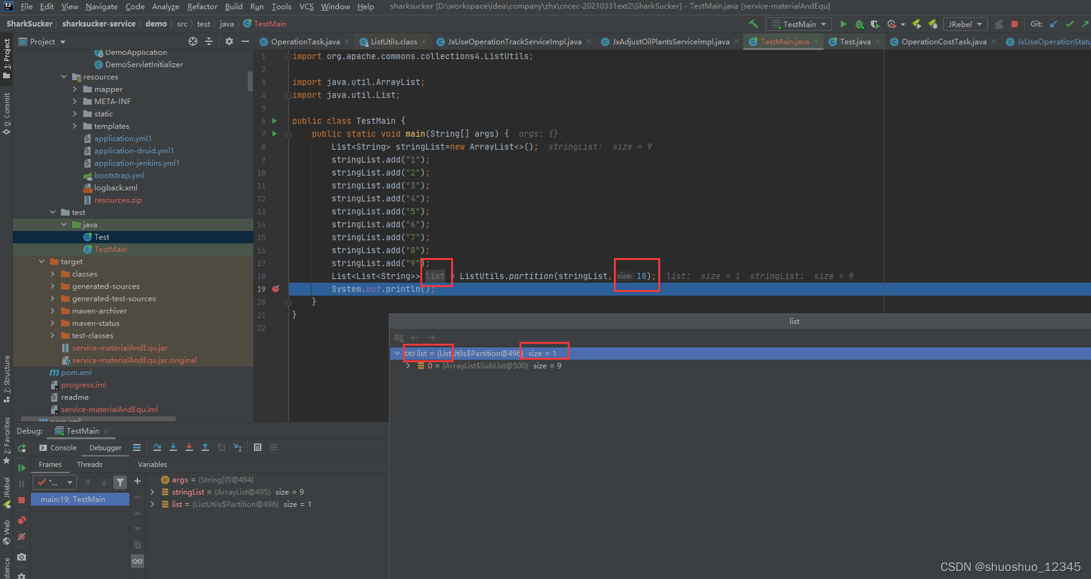Screen dimensions: 1091x579
Task: Click the Build Project hammer icon
Action: tap(753, 24)
